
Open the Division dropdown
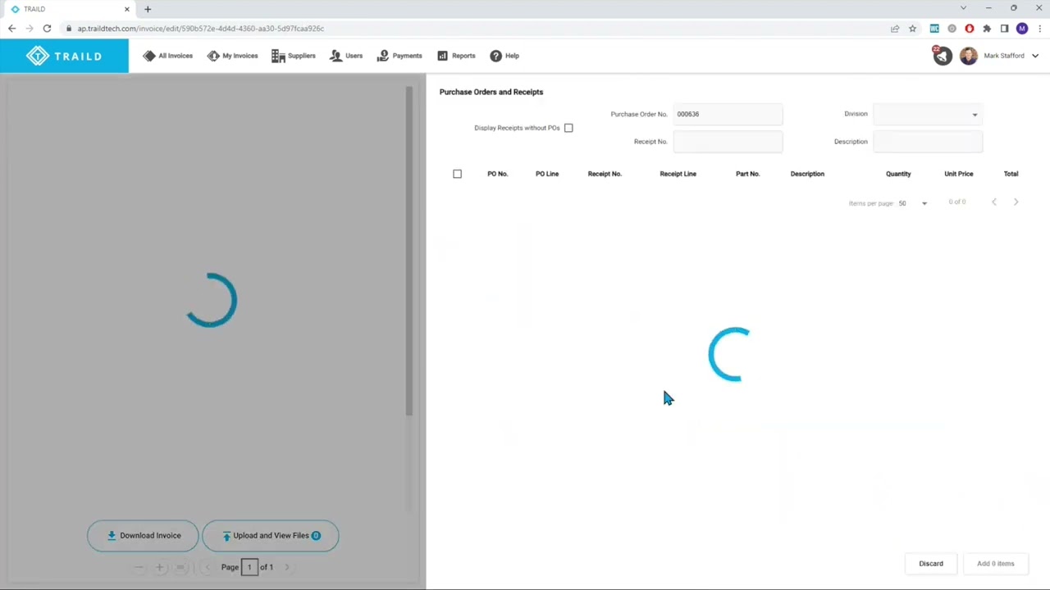coord(927,115)
